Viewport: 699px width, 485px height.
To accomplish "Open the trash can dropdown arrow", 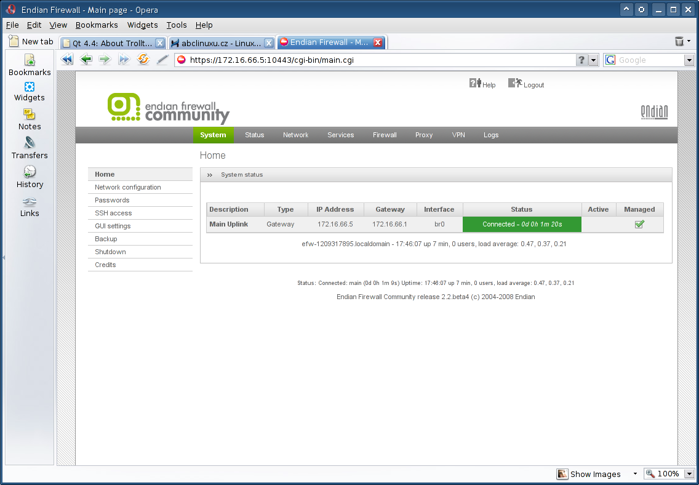I will pos(689,41).
